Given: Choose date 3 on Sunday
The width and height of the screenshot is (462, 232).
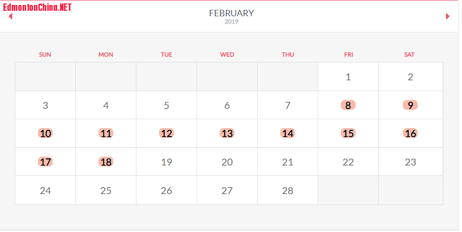Looking at the screenshot, I should 45,105.
